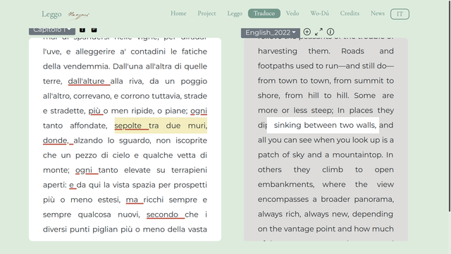The image size is (451, 254).
Task: Open the Project menu item
Action: [x=206, y=13]
